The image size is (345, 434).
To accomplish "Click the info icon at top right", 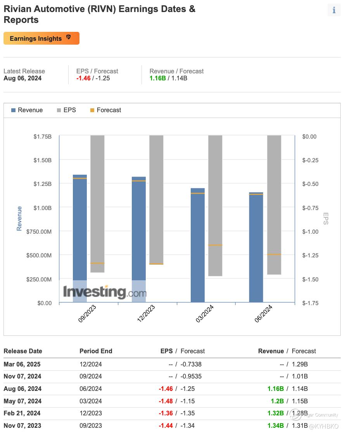I will click(334, 10).
